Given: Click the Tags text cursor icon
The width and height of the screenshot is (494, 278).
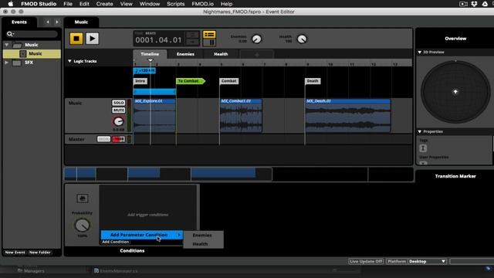Looking at the screenshot, I should [423, 148].
